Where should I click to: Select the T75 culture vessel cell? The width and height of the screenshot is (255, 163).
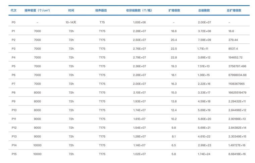click(102, 22)
